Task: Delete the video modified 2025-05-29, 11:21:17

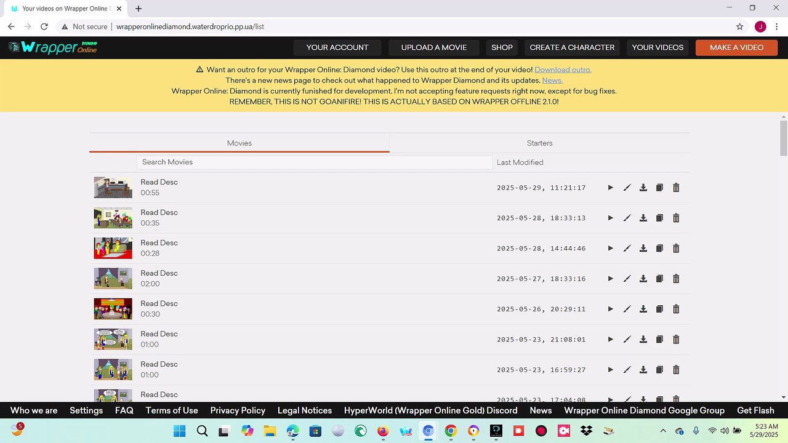Action: 676,188
